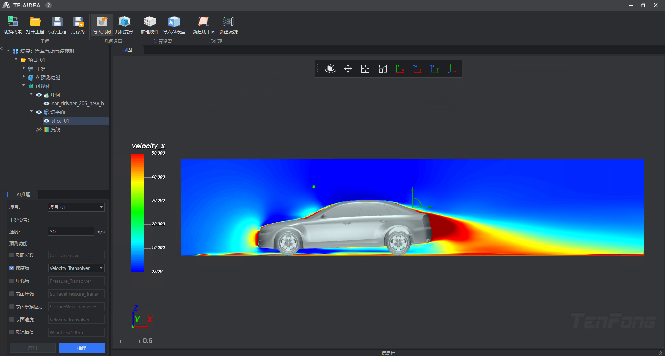The image size is (665, 356).
Task: Click 导入AI模型 import AI model icon
Action: [174, 25]
